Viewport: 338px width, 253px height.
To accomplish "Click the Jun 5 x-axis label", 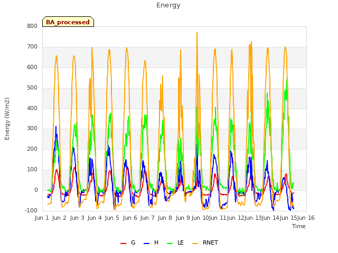I will pos(112,218).
